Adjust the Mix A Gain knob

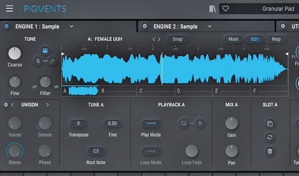(231, 124)
